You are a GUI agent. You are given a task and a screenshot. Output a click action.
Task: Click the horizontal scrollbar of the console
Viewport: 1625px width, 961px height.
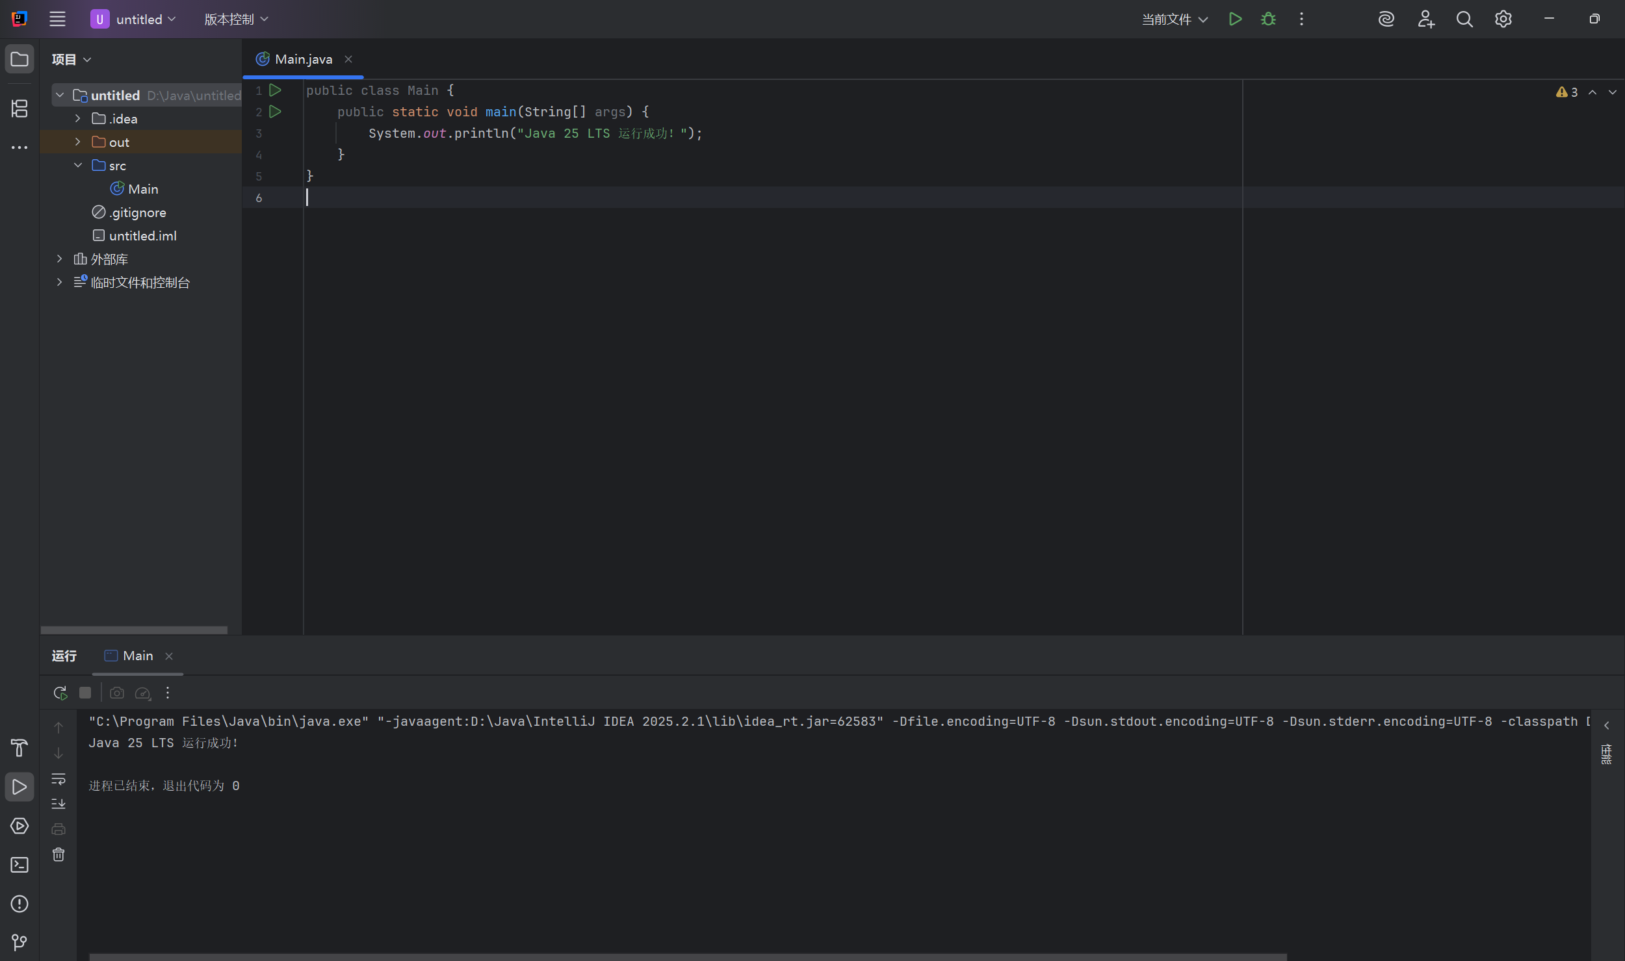pyautogui.click(x=687, y=956)
